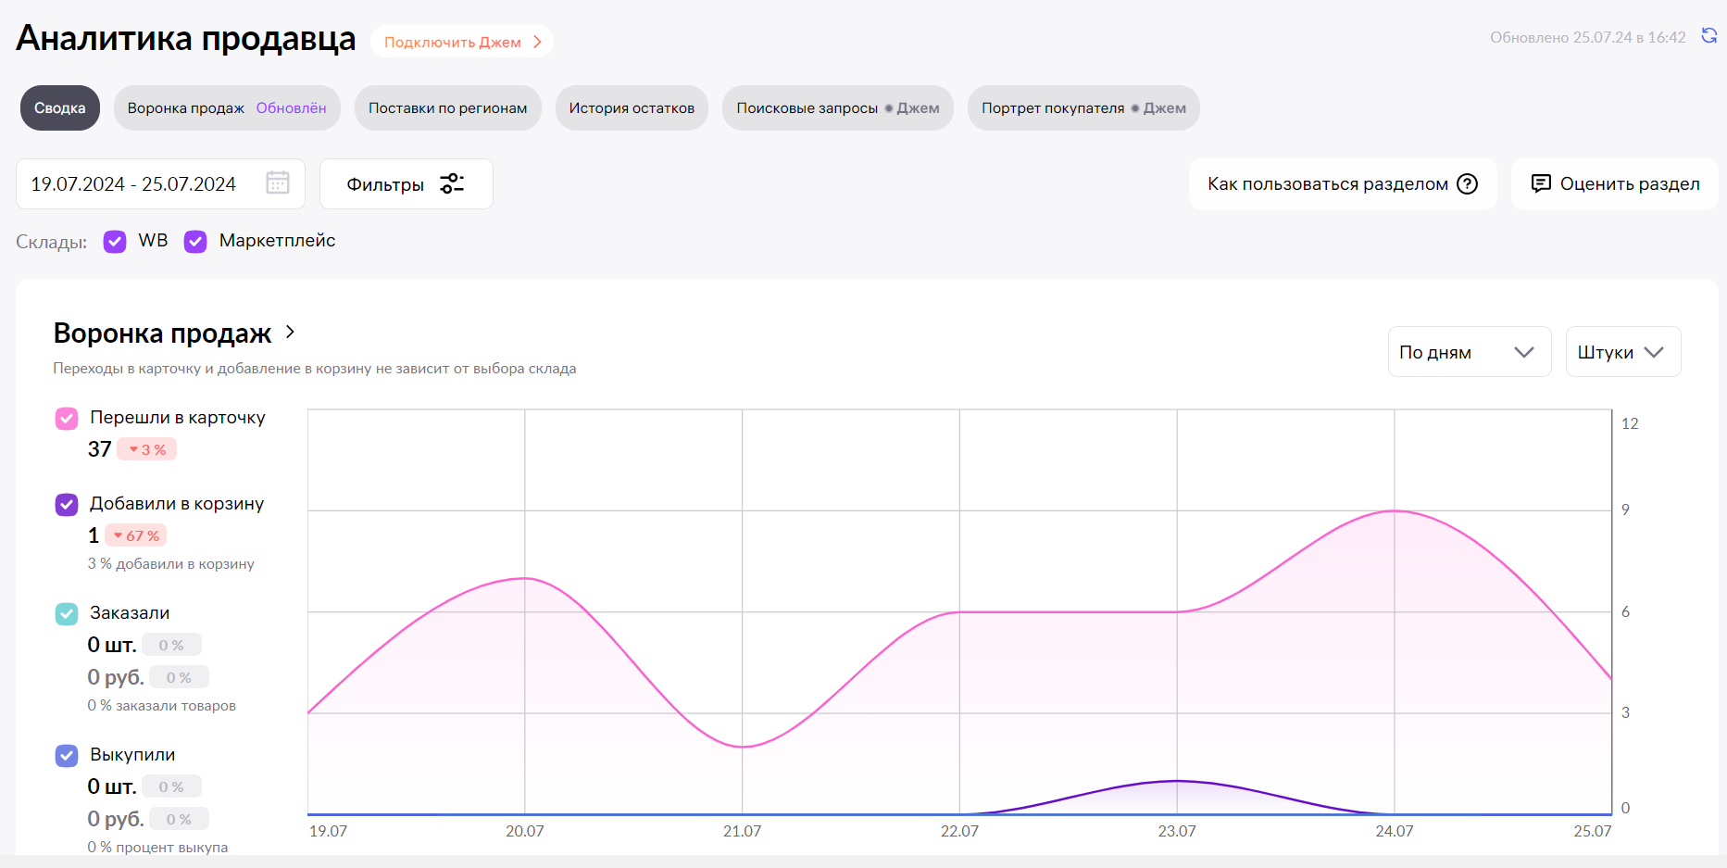Viewport: 1727px width, 868px height.
Task: Click the comment icon in Оценить раздел
Action: tap(1541, 183)
